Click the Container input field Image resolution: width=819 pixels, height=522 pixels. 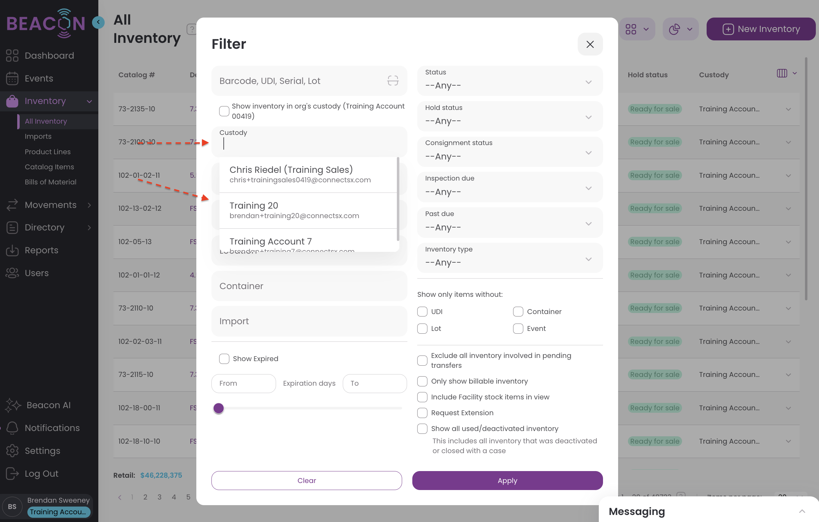(309, 286)
